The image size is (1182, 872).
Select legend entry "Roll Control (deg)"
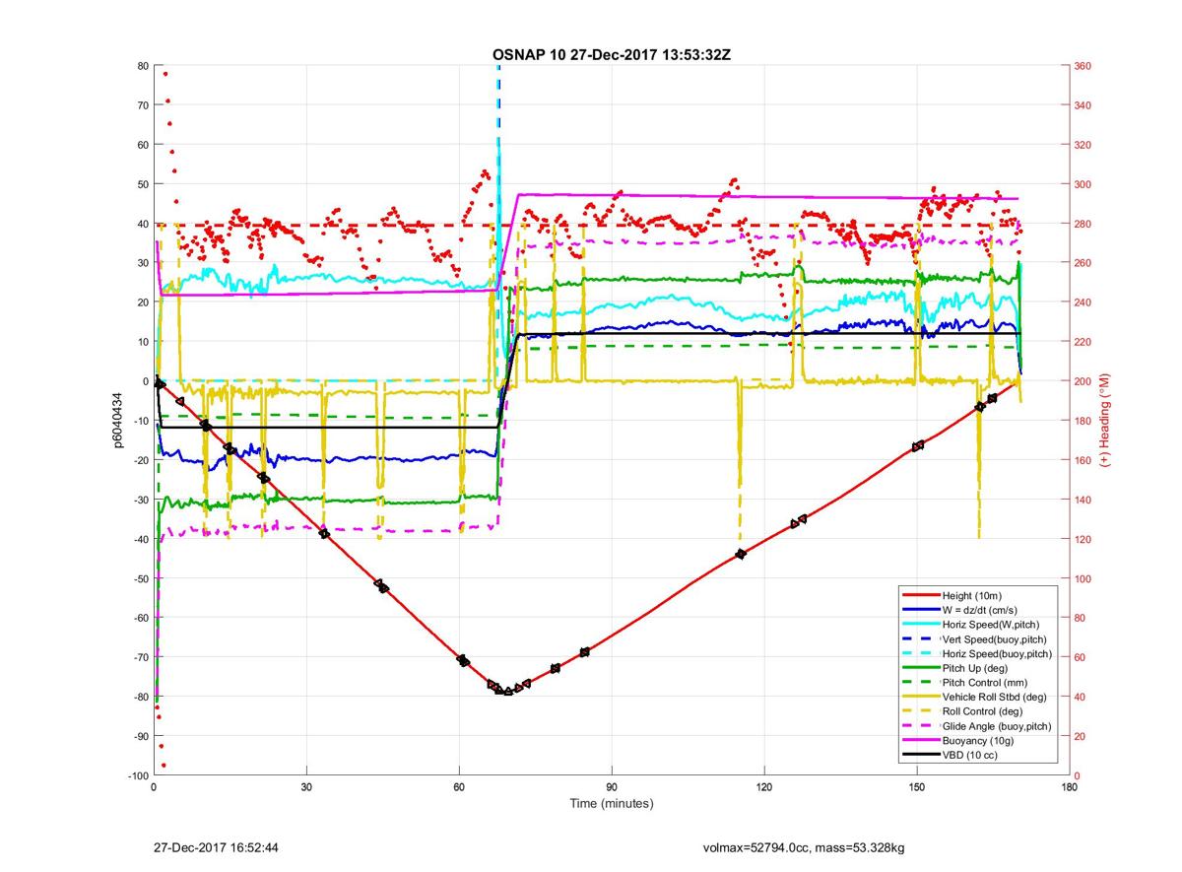pos(982,711)
